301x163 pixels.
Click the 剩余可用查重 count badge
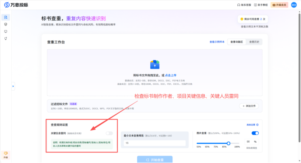pos(253,19)
